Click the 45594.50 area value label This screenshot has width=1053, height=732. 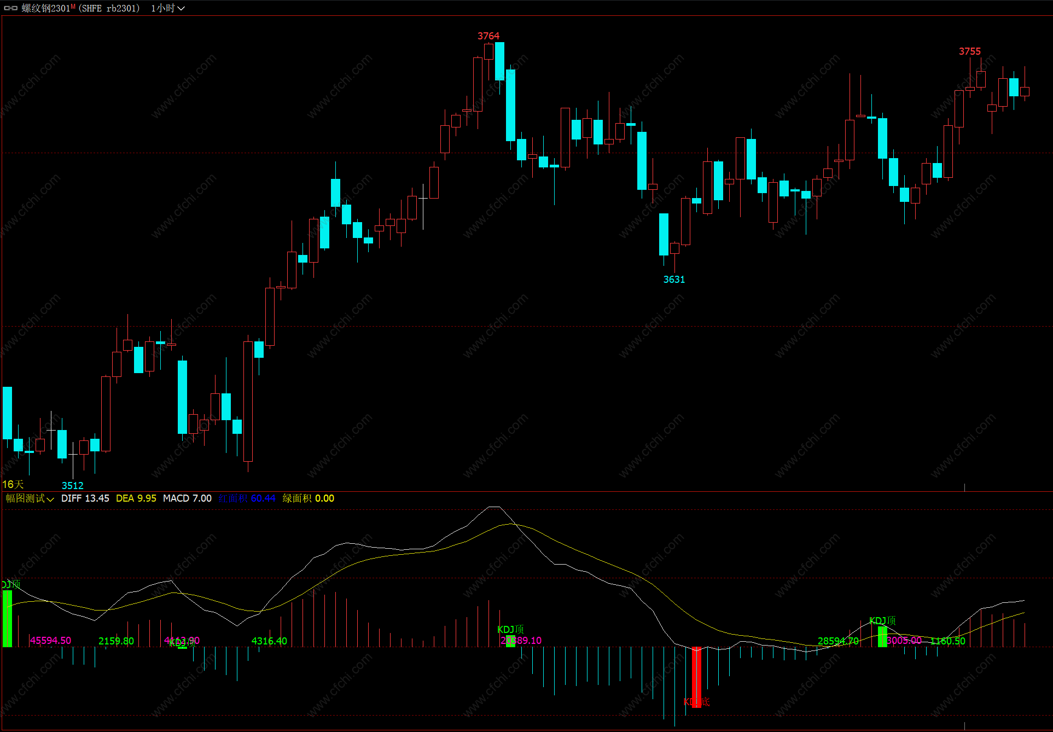point(50,641)
